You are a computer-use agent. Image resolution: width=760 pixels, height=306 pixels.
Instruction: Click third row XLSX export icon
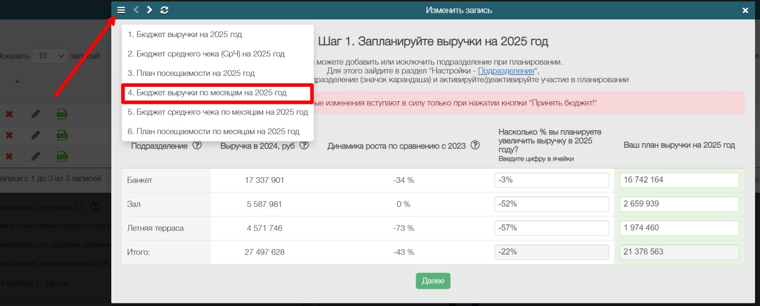[x=62, y=156]
